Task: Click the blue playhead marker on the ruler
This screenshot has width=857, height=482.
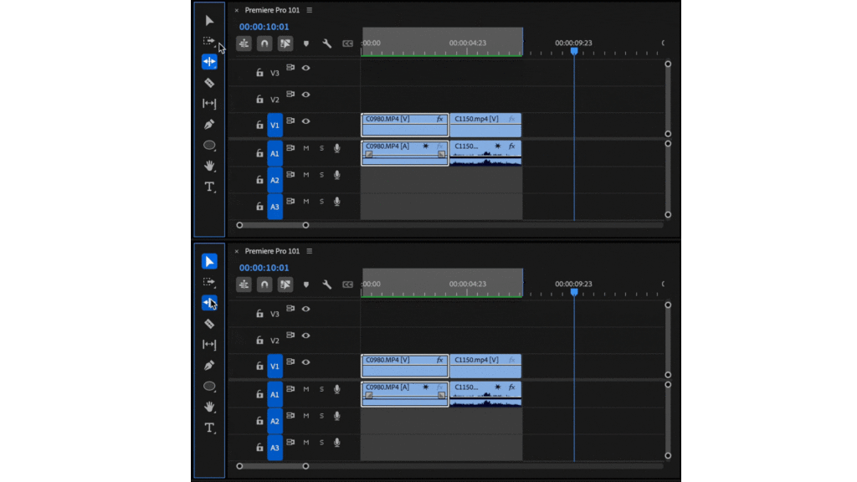Action: [574, 51]
